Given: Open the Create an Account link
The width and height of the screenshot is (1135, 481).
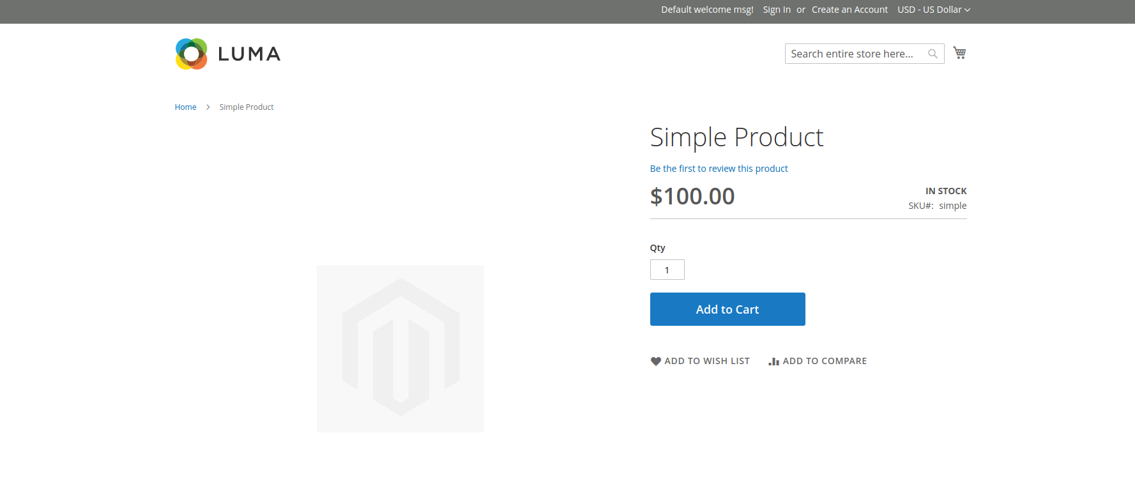Looking at the screenshot, I should tap(849, 10).
